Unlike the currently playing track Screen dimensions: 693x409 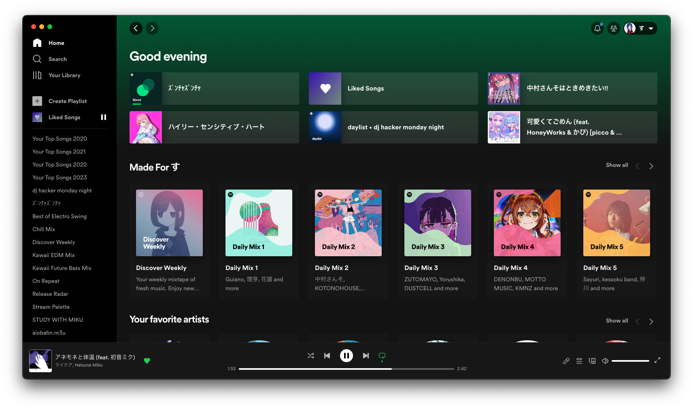[147, 361]
